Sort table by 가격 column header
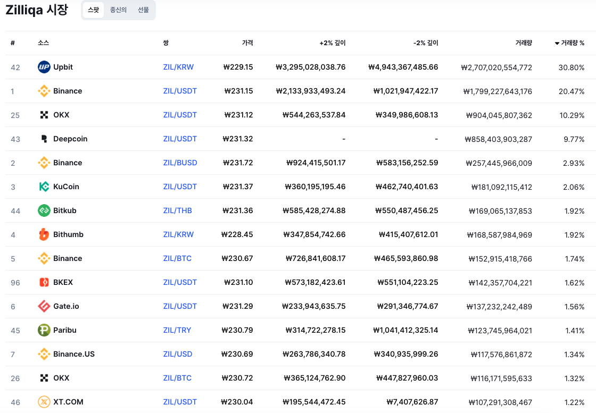The height and width of the screenshot is (413, 596). [x=247, y=43]
